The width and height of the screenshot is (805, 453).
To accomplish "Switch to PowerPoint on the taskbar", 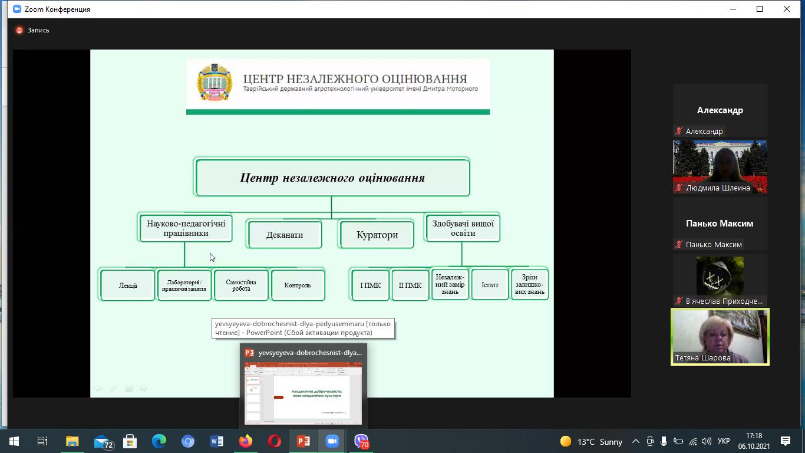I will pos(303,441).
